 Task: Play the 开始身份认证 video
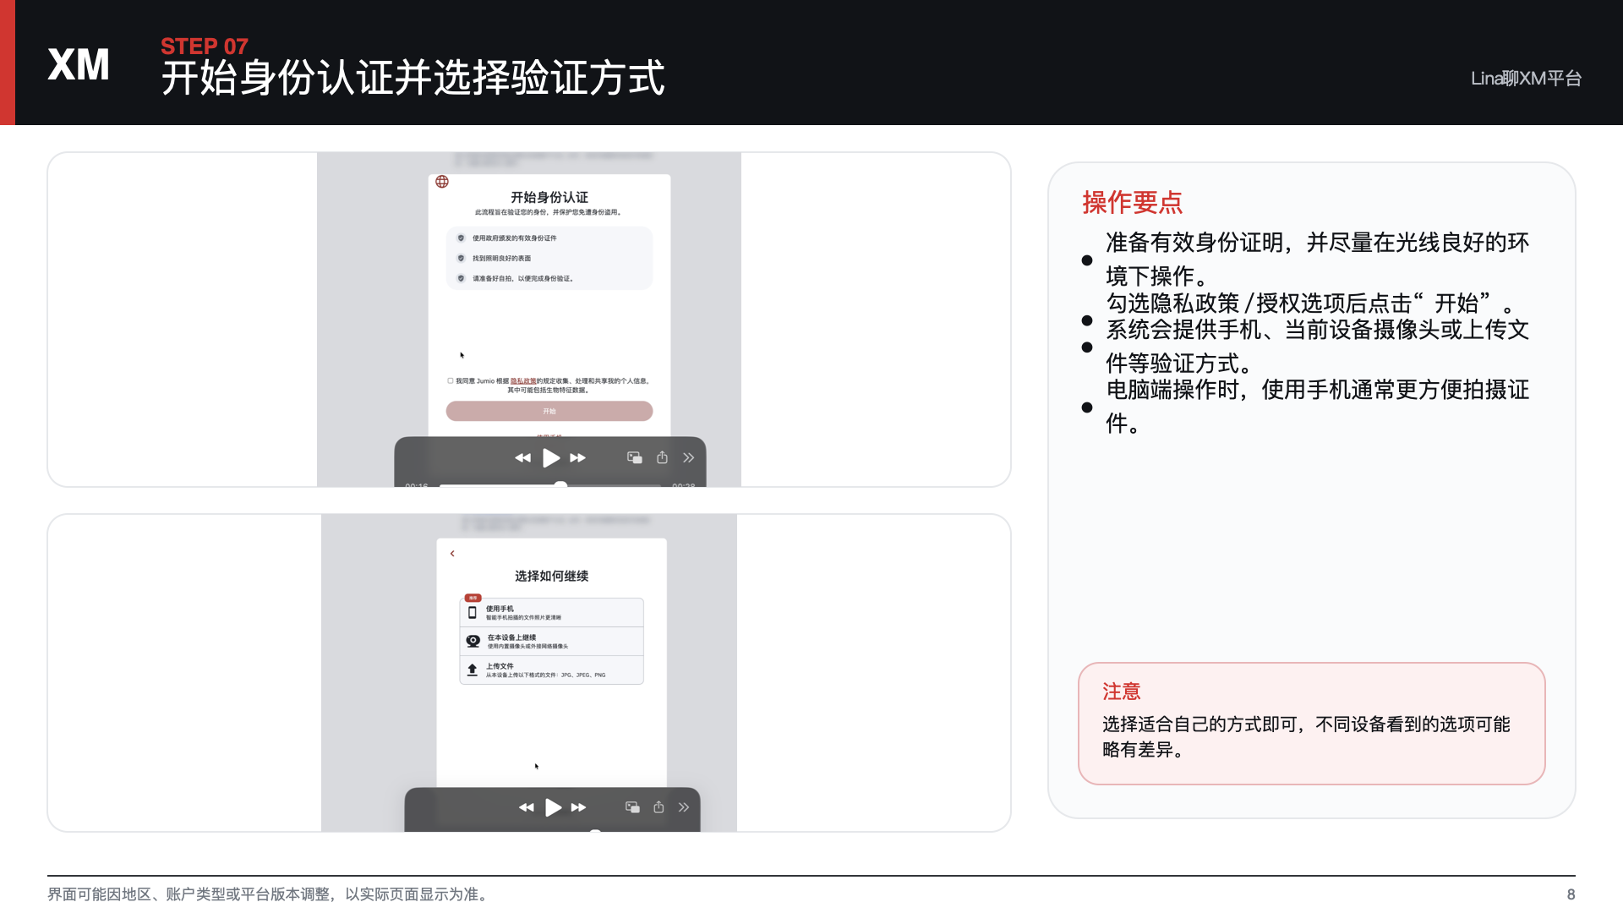(x=551, y=458)
